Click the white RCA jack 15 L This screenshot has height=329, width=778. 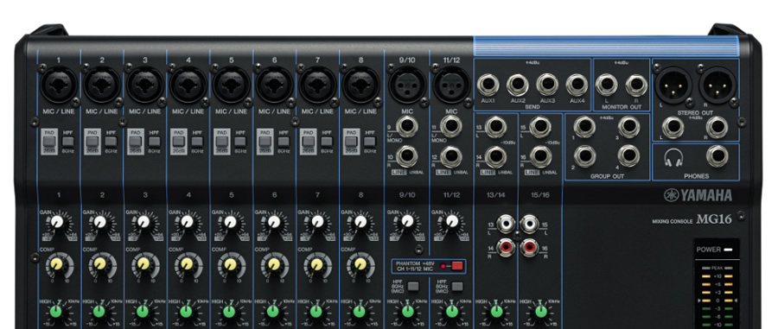tap(529, 224)
